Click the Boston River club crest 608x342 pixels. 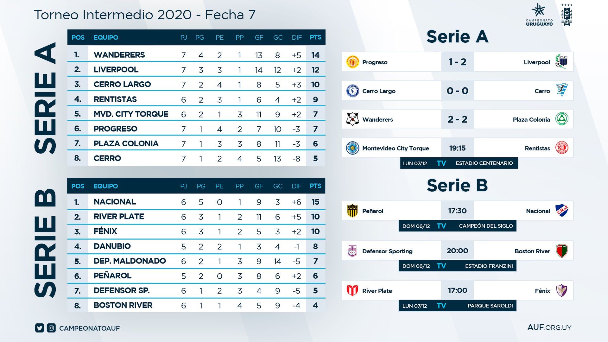click(562, 251)
